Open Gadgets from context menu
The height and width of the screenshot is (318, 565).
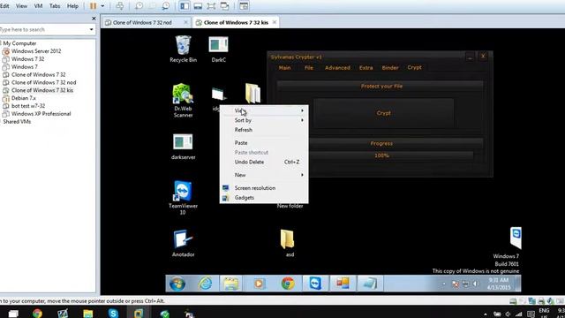click(264, 198)
